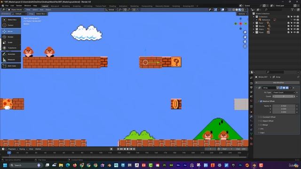301x169 pixels.
Task: Toggle viewport visibility eye for Pipes collection
Action: pyautogui.click(x=295, y=32)
